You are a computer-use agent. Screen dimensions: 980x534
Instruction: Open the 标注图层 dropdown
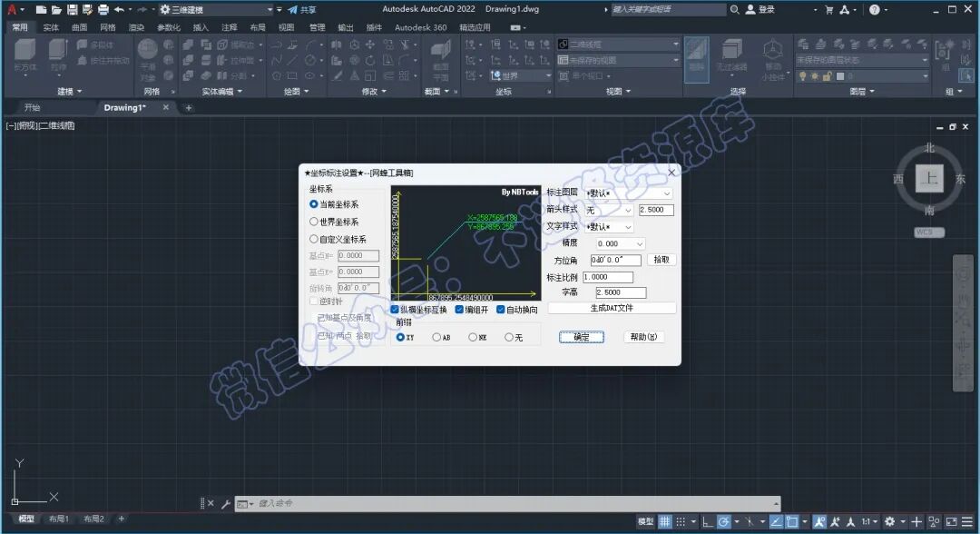pos(628,193)
